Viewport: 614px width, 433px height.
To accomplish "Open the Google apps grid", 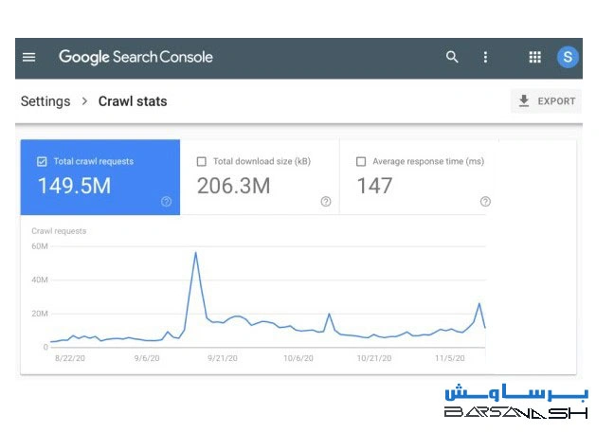I will [x=534, y=57].
